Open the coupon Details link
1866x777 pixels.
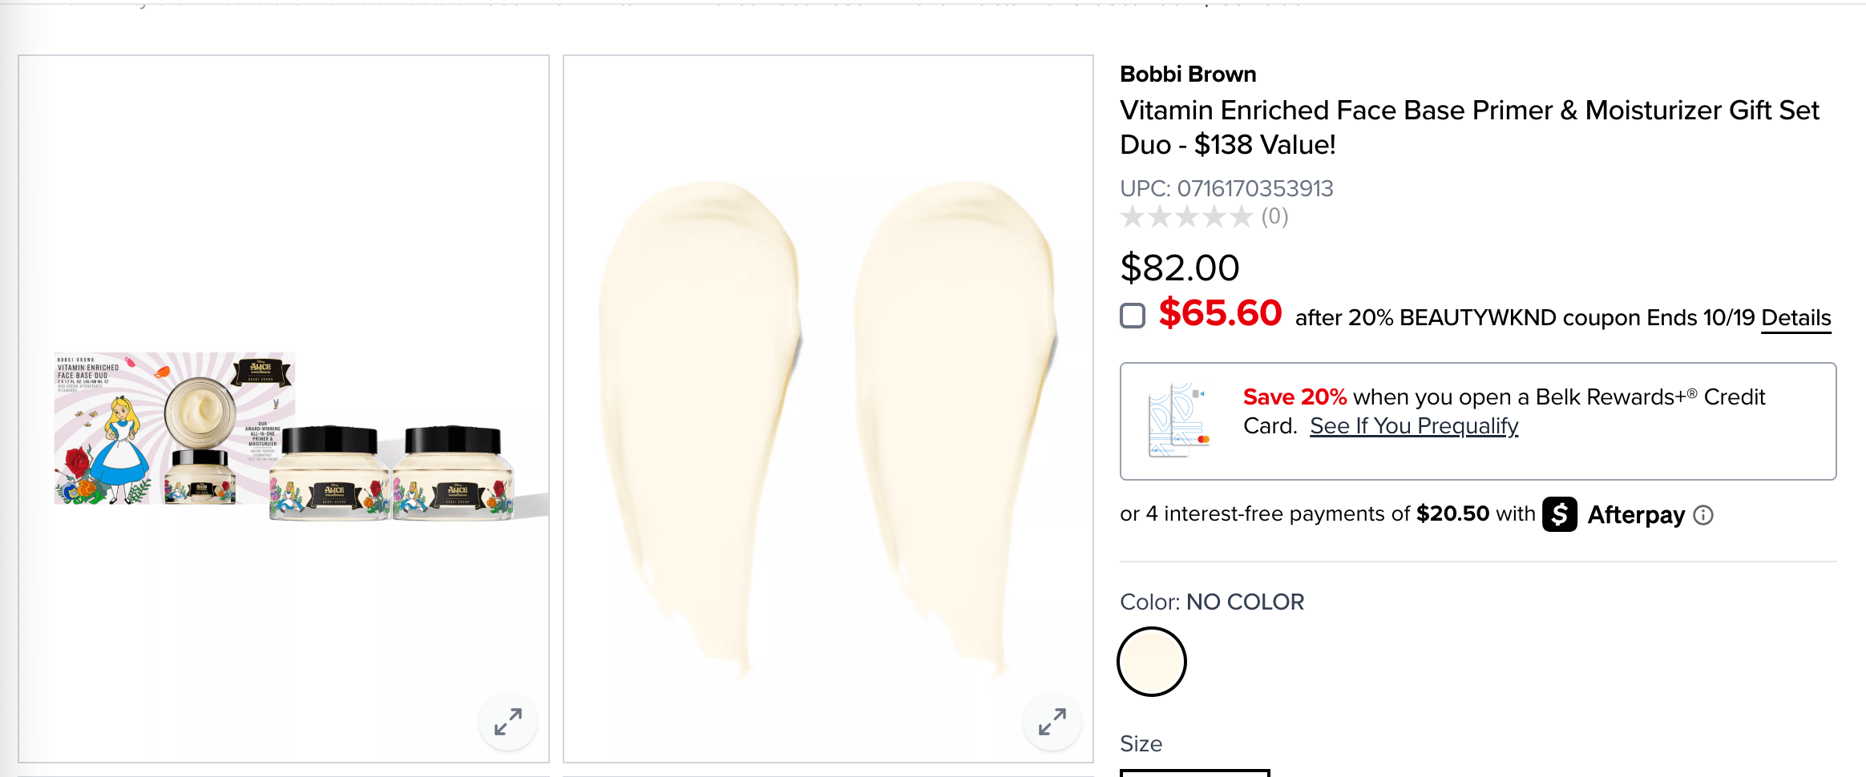(1795, 318)
